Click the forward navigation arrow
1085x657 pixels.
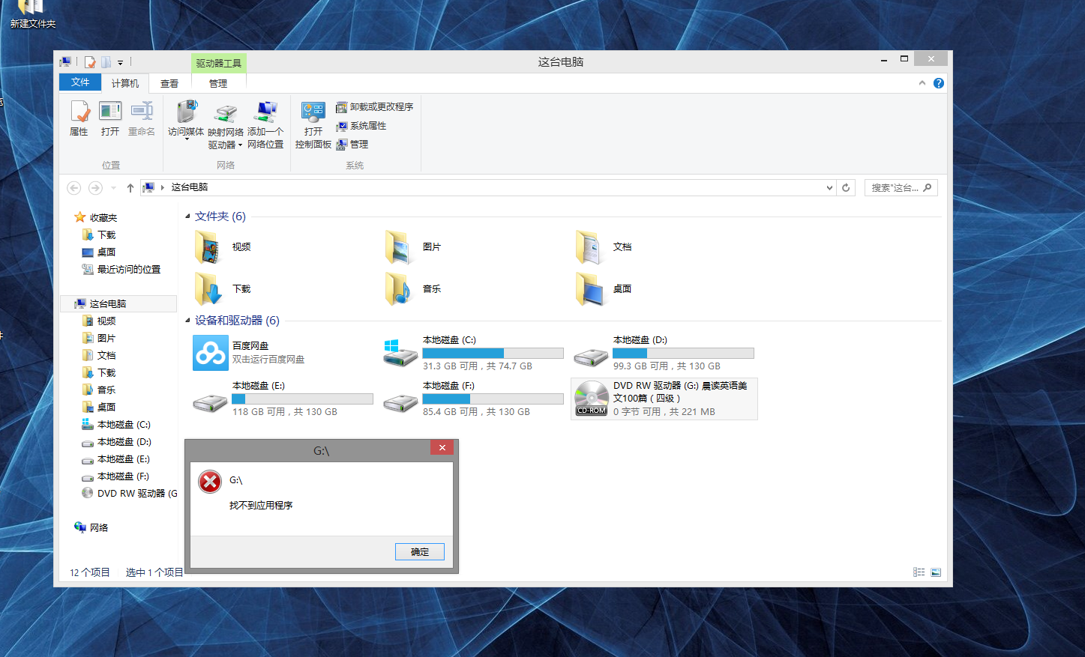point(95,188)
